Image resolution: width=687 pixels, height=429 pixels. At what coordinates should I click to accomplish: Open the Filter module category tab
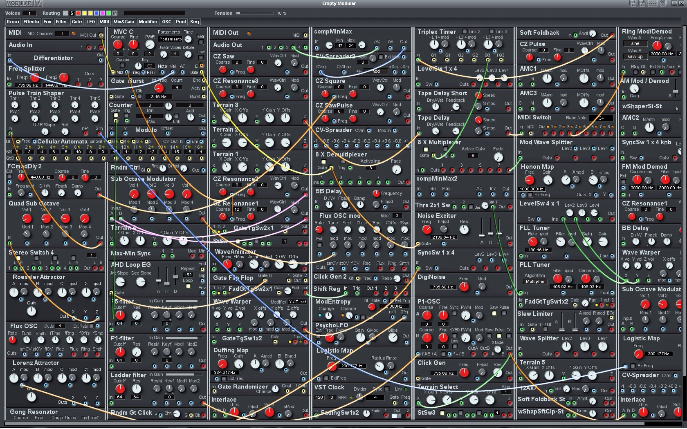click(x=61, y=22)
